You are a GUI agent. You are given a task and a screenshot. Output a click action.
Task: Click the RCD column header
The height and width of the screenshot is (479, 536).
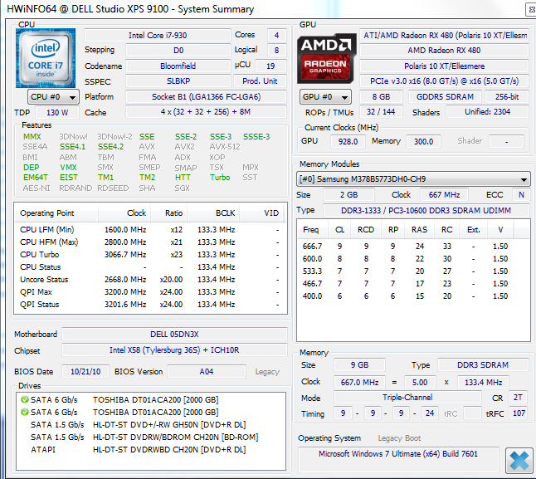366,230
